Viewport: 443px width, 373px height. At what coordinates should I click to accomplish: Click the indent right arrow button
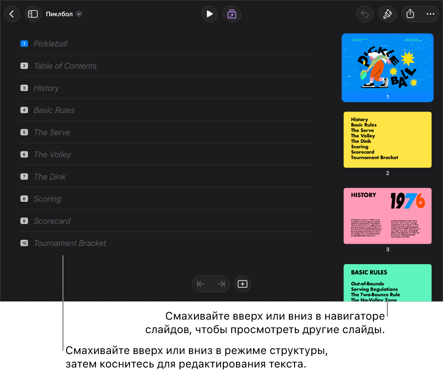pyautogui.click(x=221, y=284)
